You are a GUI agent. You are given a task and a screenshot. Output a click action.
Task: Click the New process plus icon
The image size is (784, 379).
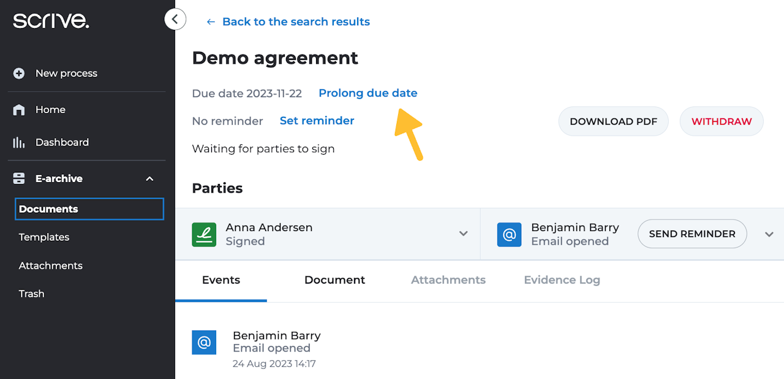tap(19, 73)
